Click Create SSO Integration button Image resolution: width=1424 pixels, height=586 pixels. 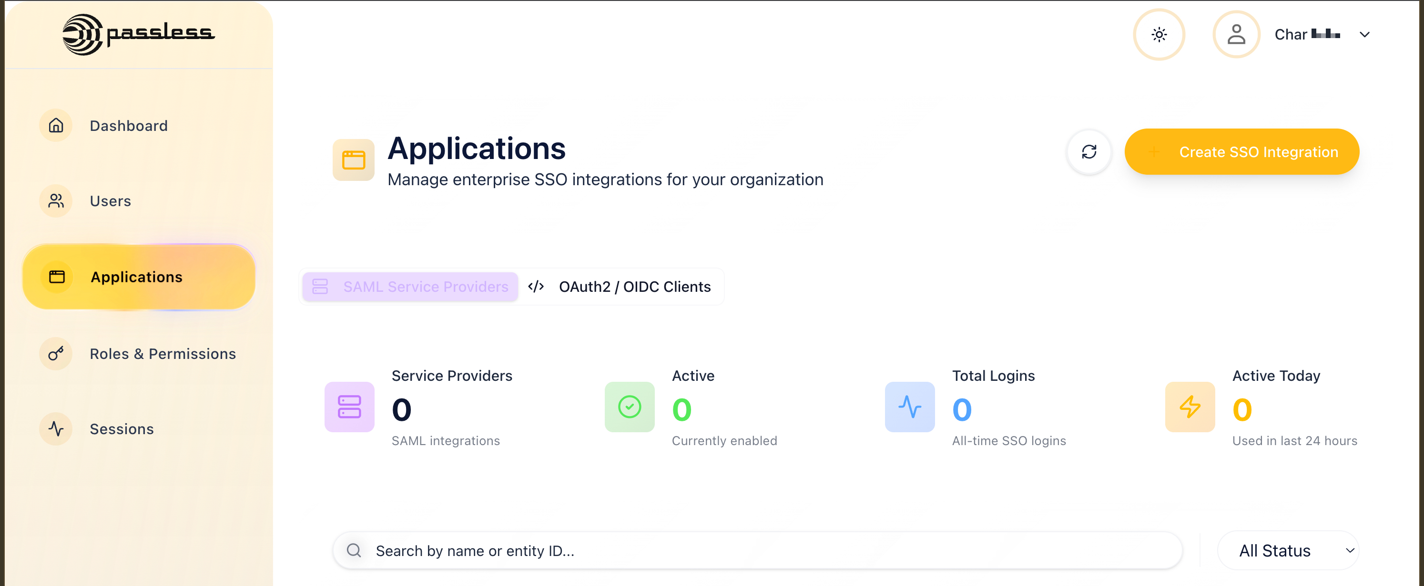(1241, 151)
